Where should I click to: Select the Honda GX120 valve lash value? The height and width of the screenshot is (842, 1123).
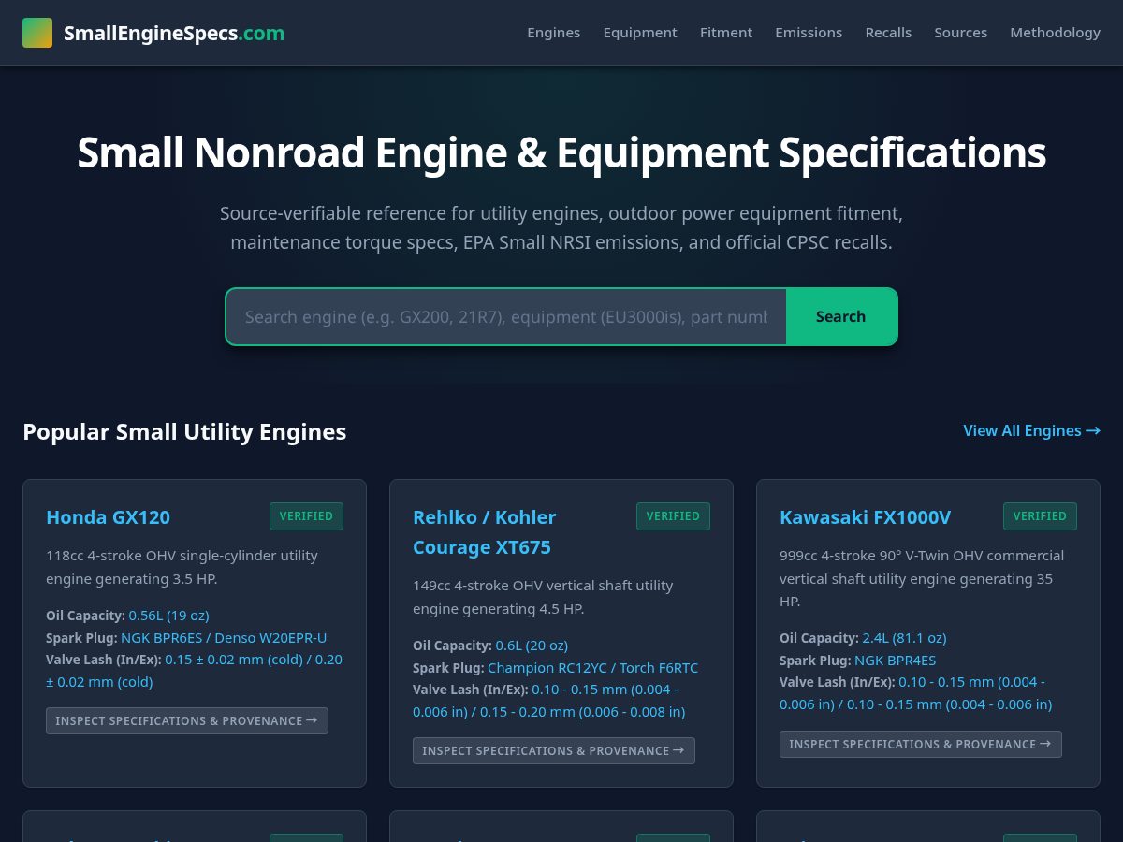click(194, 671)
